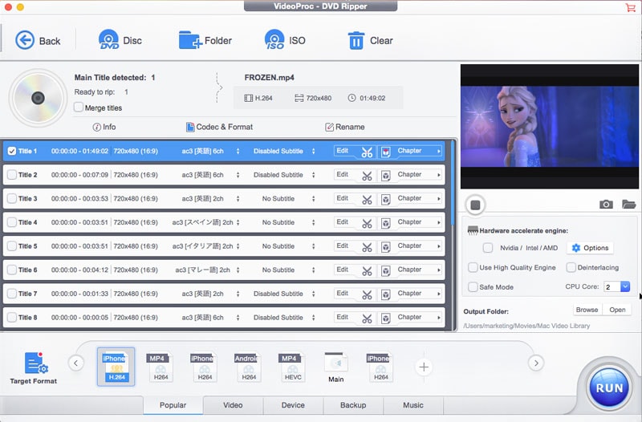Uncheck the Title 1 checkbox
This screenshot has width=642, height=422.
tap(12, 151)
